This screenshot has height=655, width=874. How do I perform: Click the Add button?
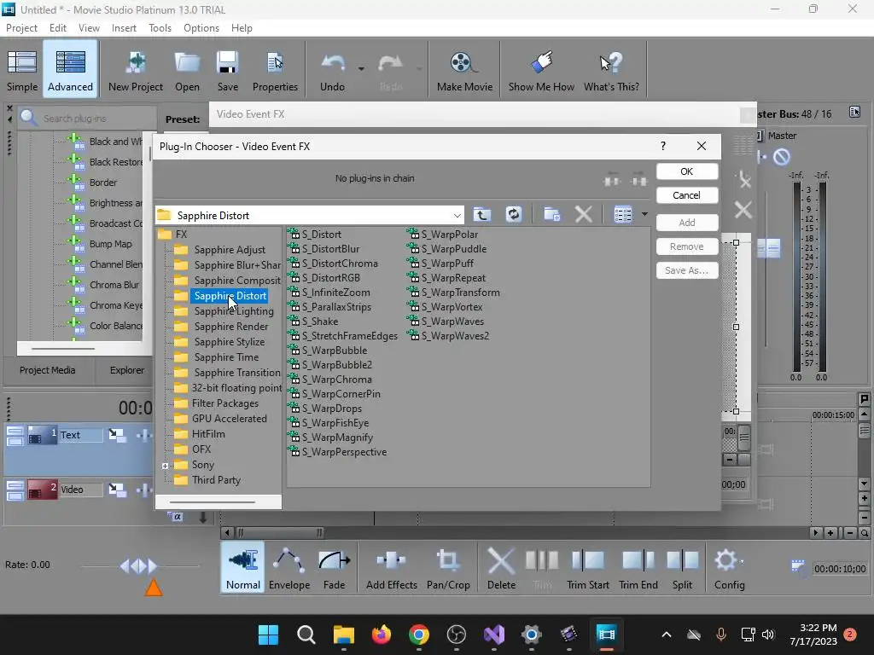pyautogui.click(x=687, y=223)
